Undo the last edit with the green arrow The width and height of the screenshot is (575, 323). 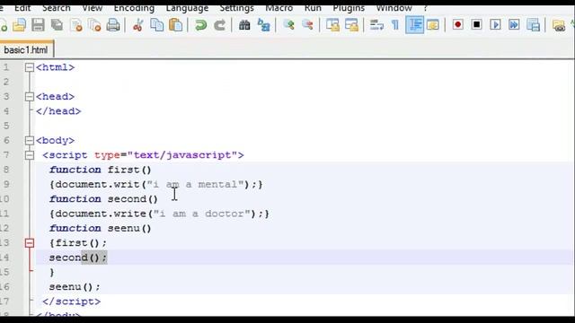pyautogui.click(x=200, y=25)
